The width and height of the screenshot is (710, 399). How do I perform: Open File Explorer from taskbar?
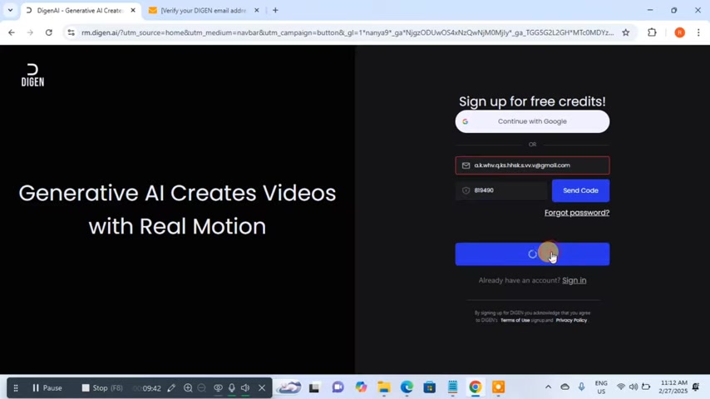click(384, 387)
